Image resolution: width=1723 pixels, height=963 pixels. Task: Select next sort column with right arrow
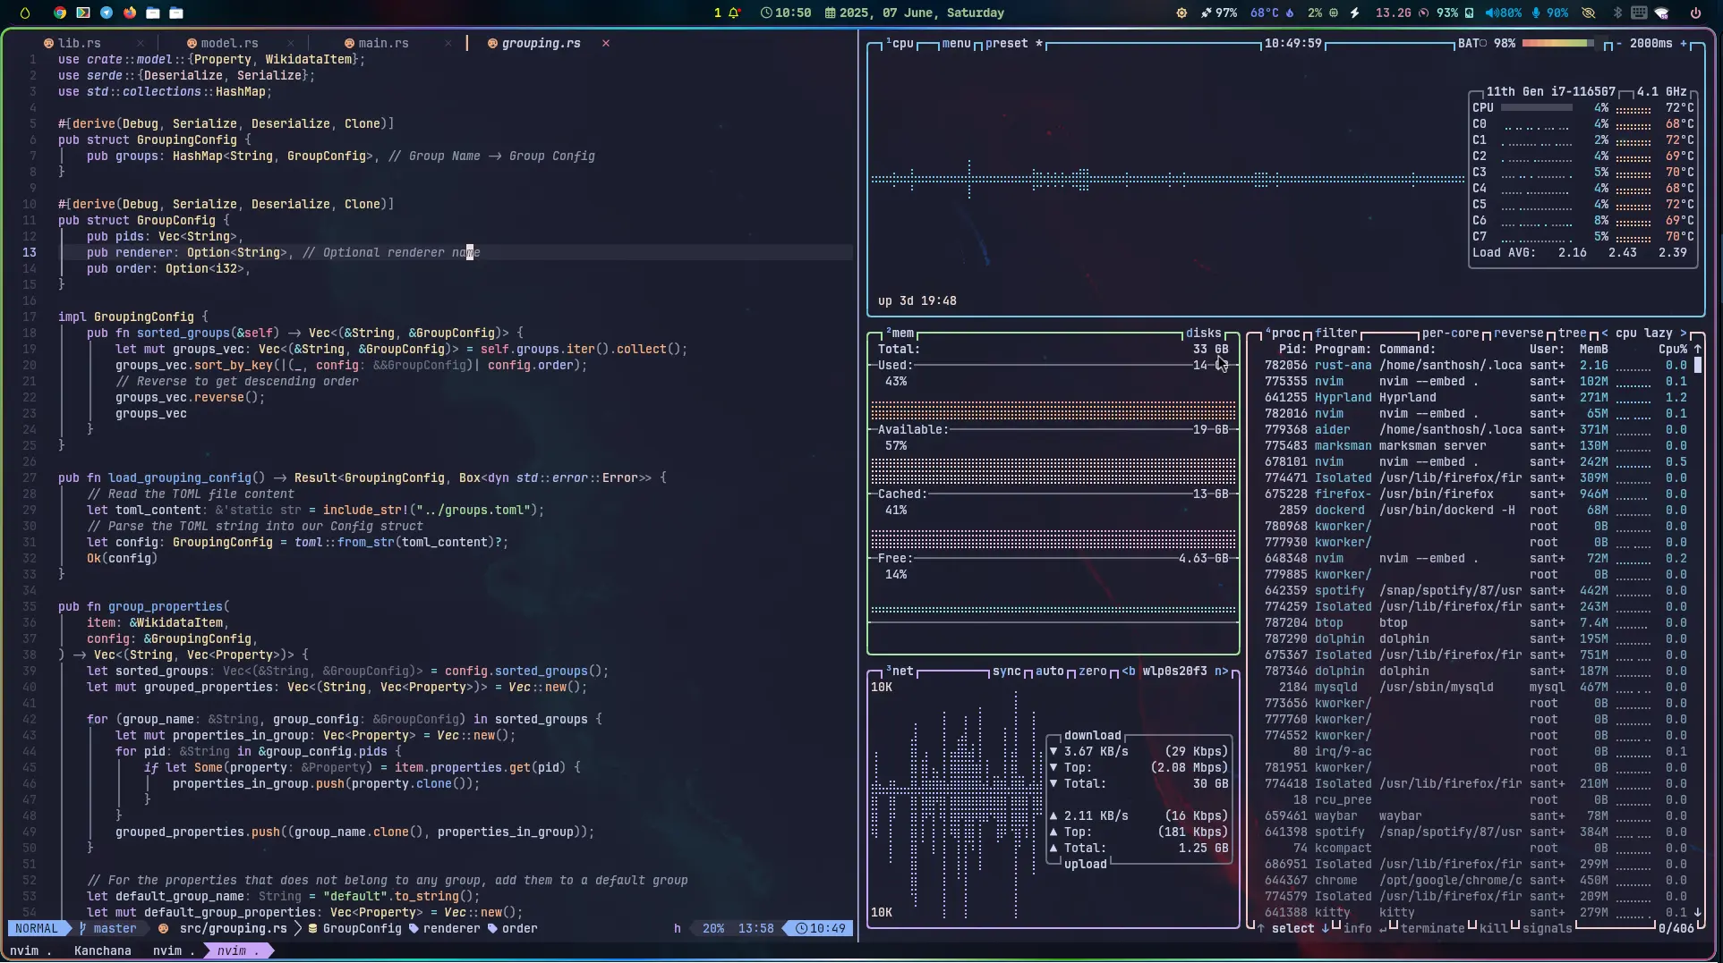pos(1683,333)
